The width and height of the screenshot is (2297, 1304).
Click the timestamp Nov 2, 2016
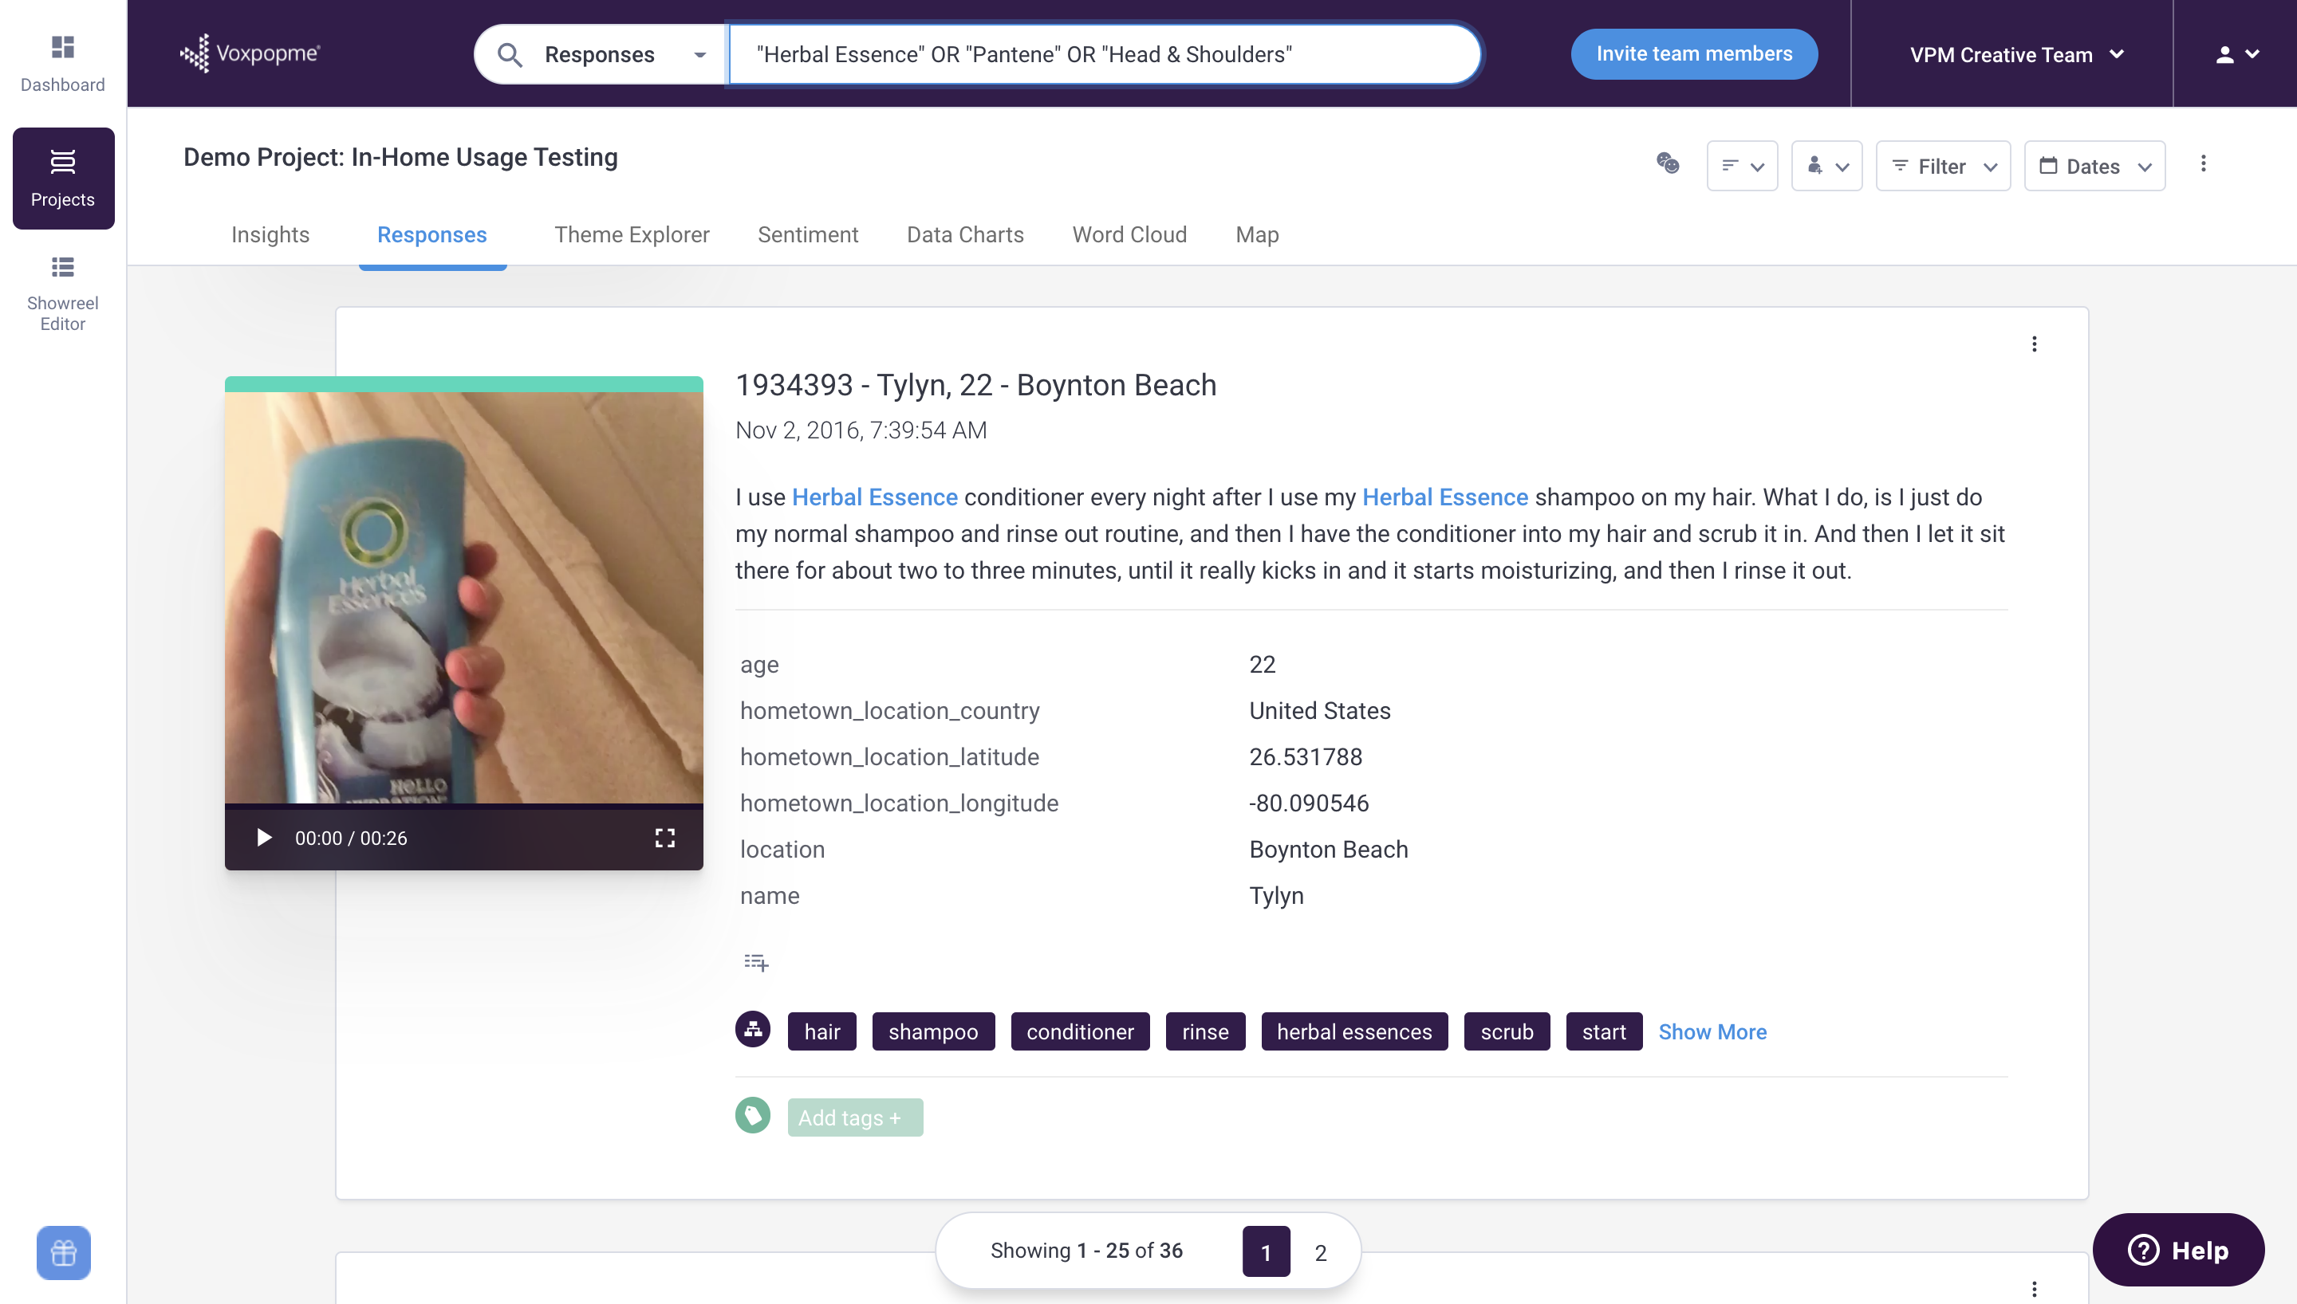[x=861, y=430]
